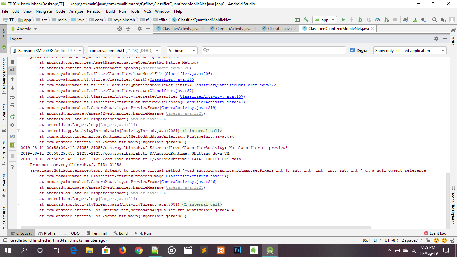Image resolution: width=457 pixels, height=257 pixels.
Task: Run the app with the green play button
Action: pos(343,20)
